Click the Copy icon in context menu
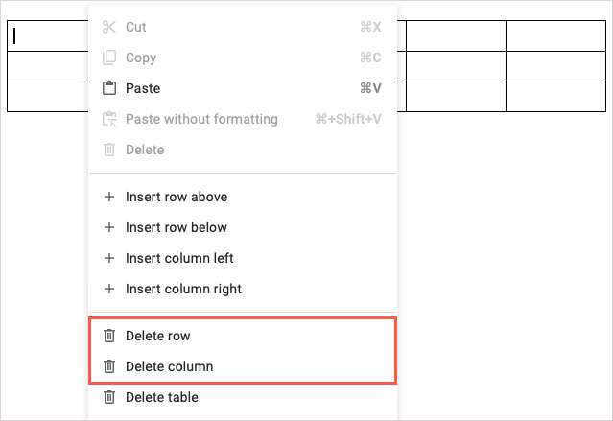613x421 pixels. coord(109,58)
